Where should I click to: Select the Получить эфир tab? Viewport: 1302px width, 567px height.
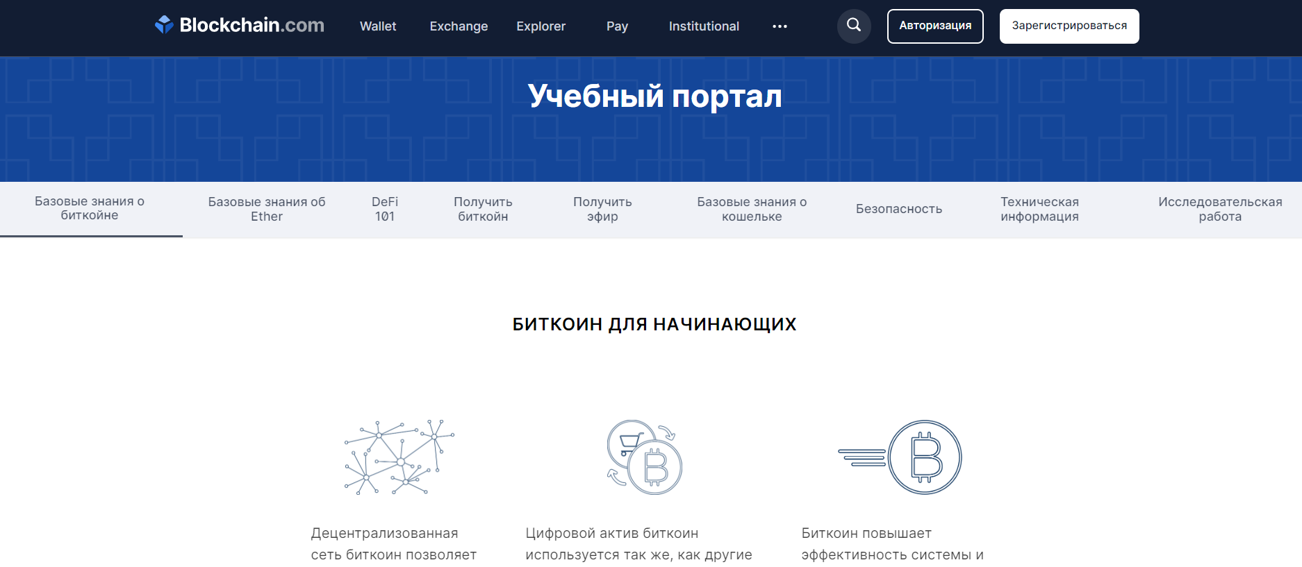602,209
